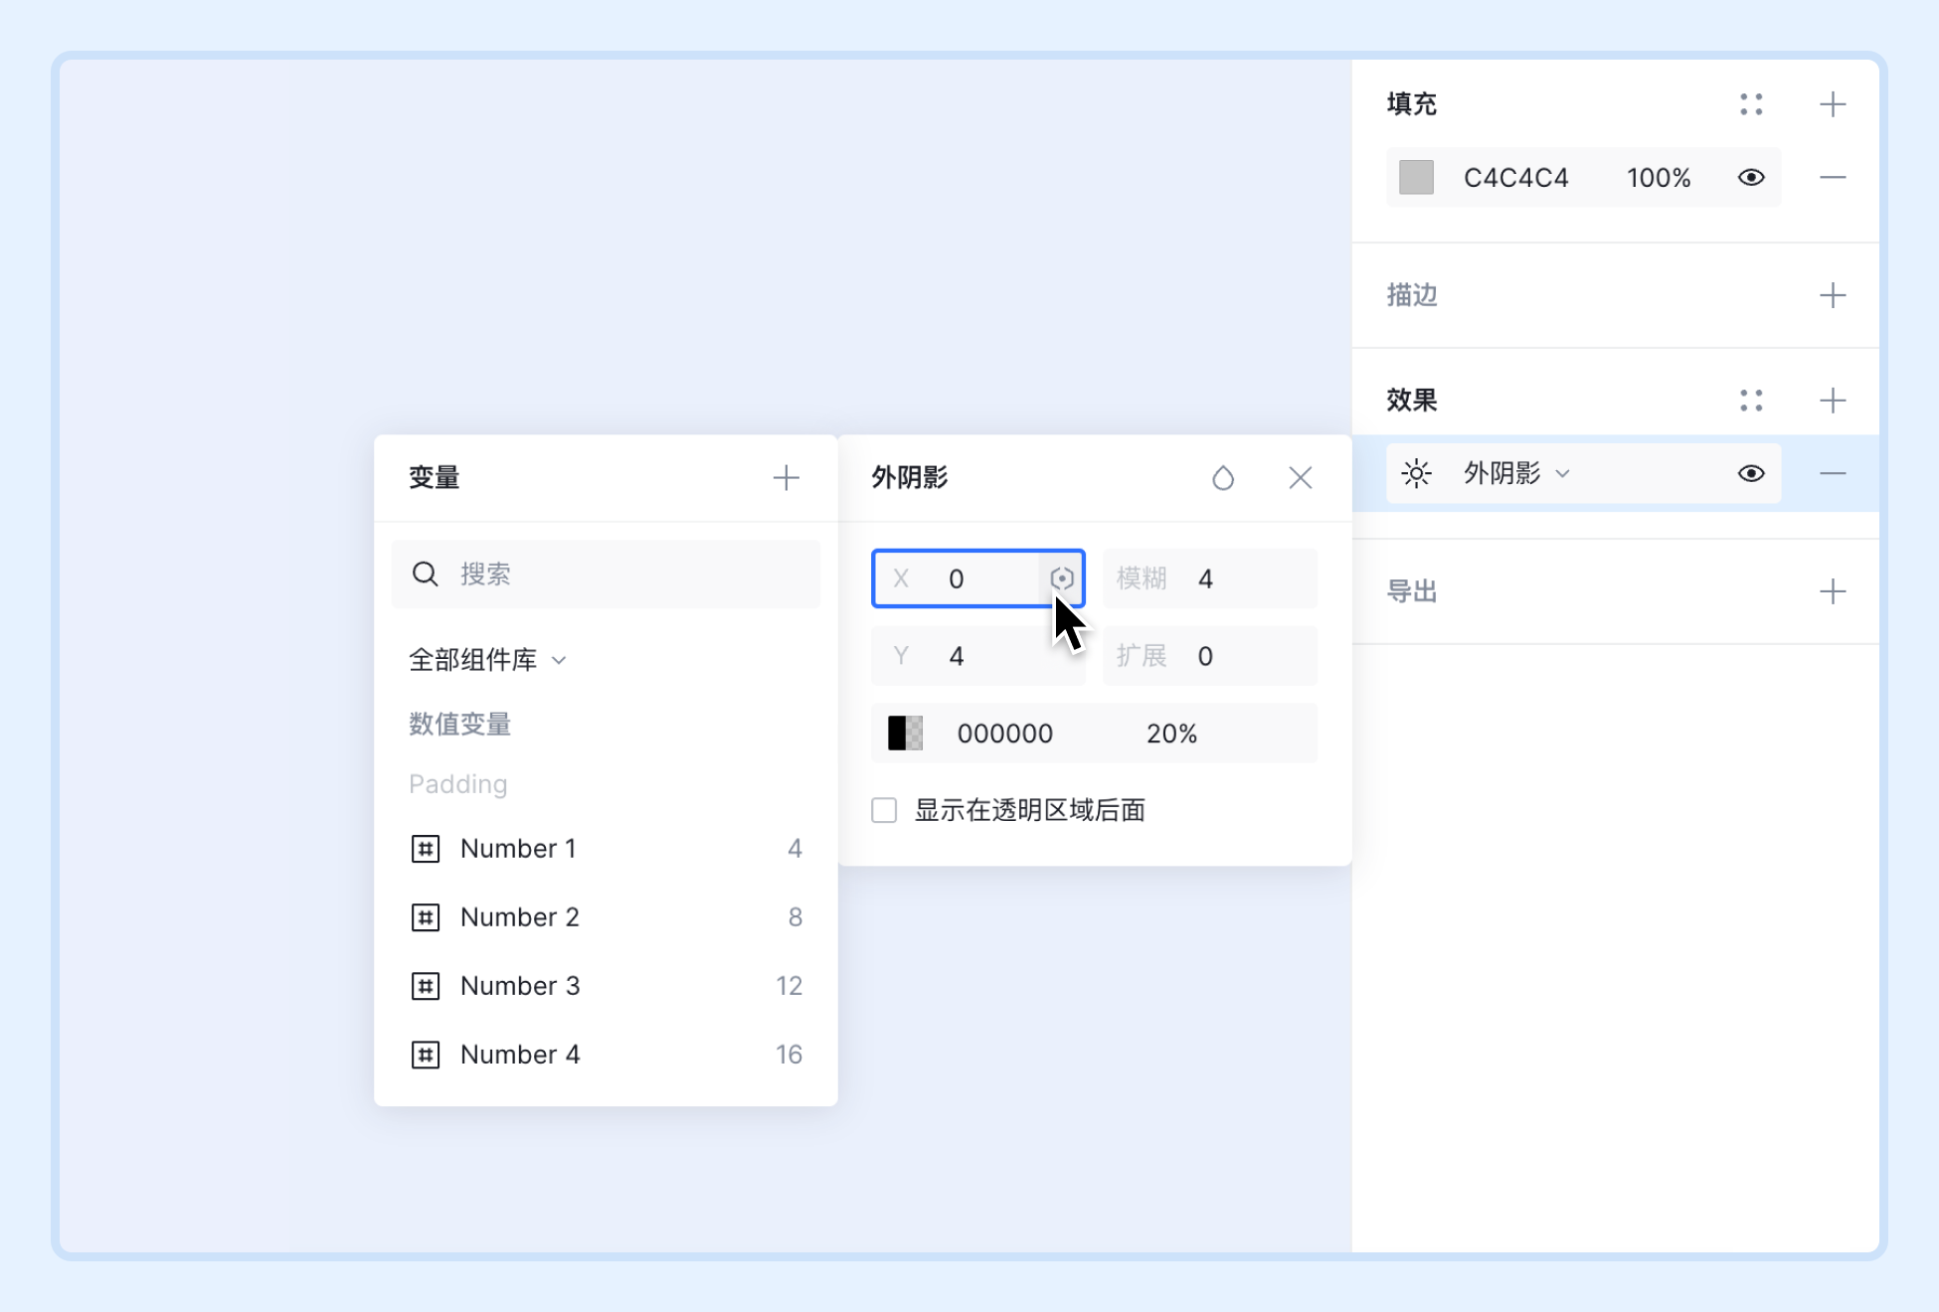
Task: Click the Number 2 variable icon
Action: 426,917
